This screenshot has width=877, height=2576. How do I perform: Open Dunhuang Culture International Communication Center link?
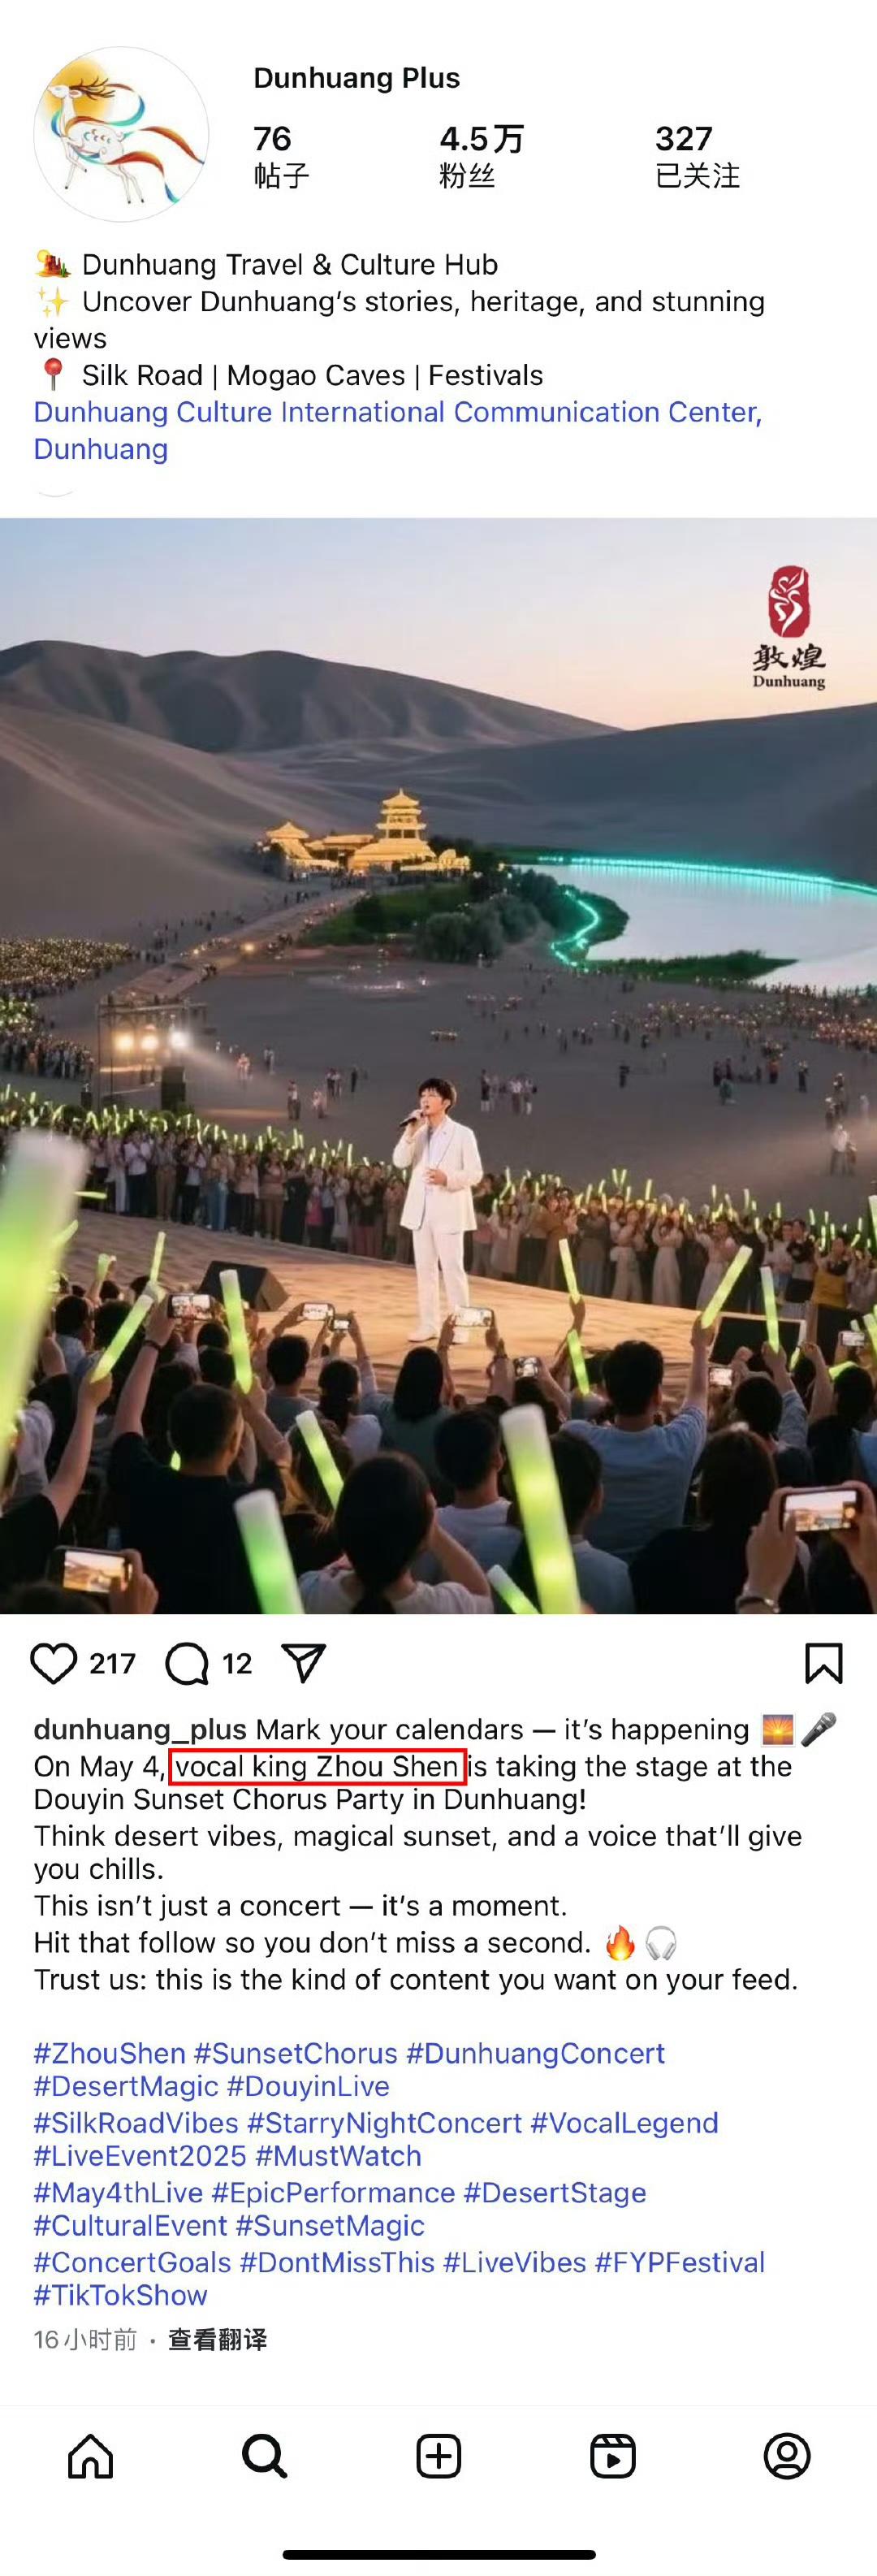[x=398, y=430]
